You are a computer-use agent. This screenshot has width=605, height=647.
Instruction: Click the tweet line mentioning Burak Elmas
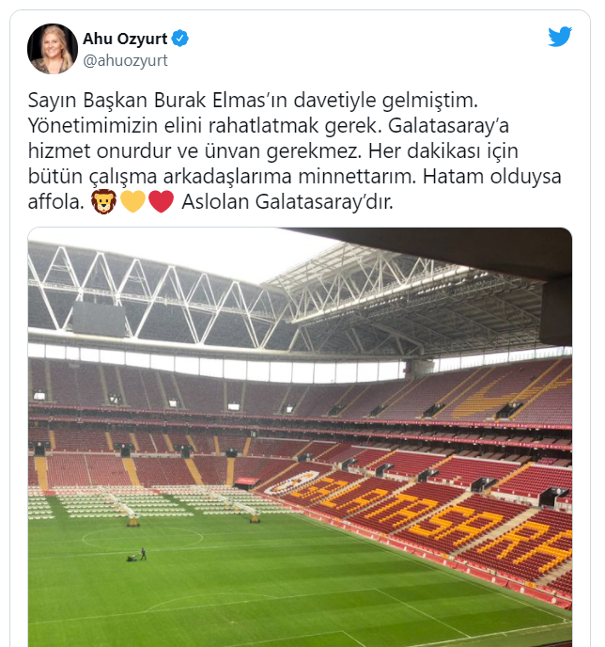(253, 100)
